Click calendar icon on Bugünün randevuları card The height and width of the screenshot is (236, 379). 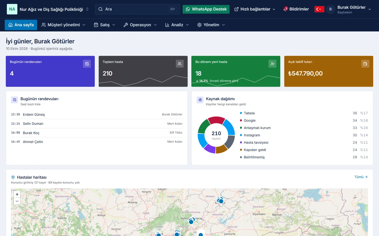click(x=87, y=64)
